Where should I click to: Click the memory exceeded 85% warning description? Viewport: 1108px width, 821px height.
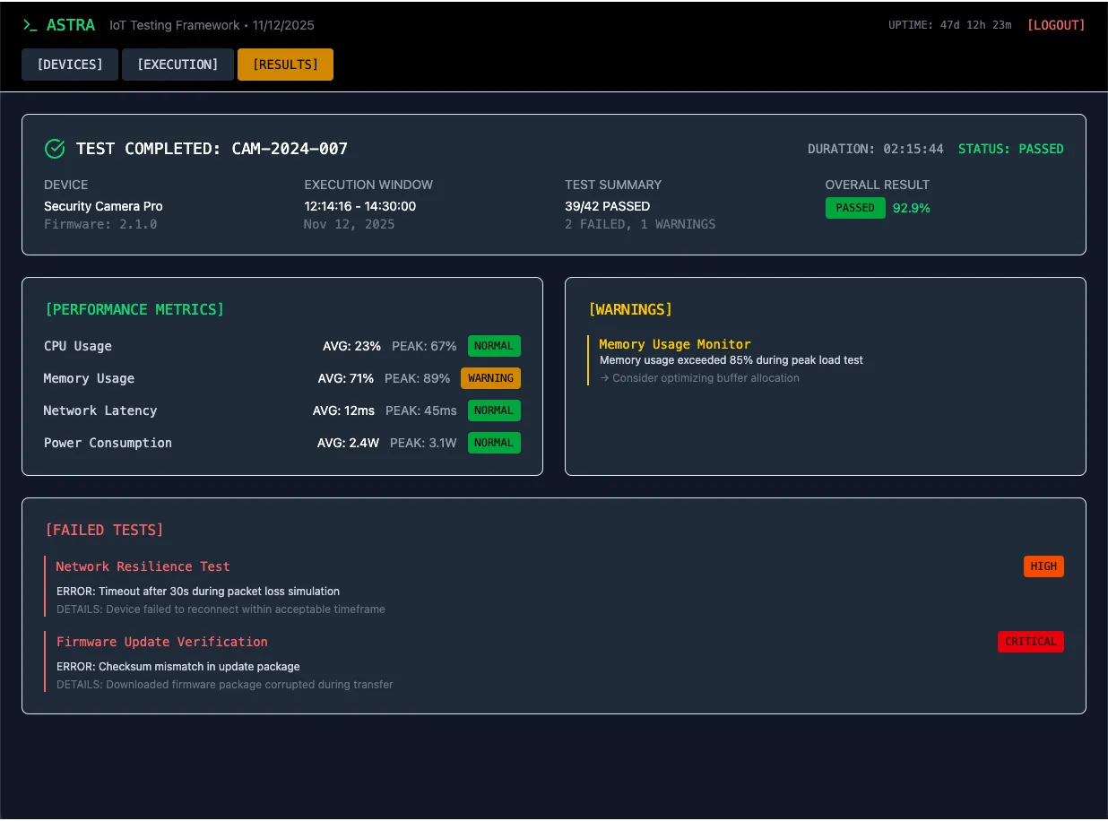click(731, 360)
